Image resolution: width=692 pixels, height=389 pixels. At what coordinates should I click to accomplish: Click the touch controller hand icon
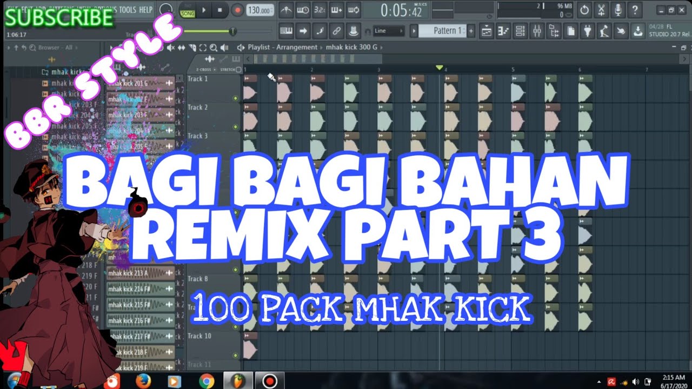tap(621, 31)
